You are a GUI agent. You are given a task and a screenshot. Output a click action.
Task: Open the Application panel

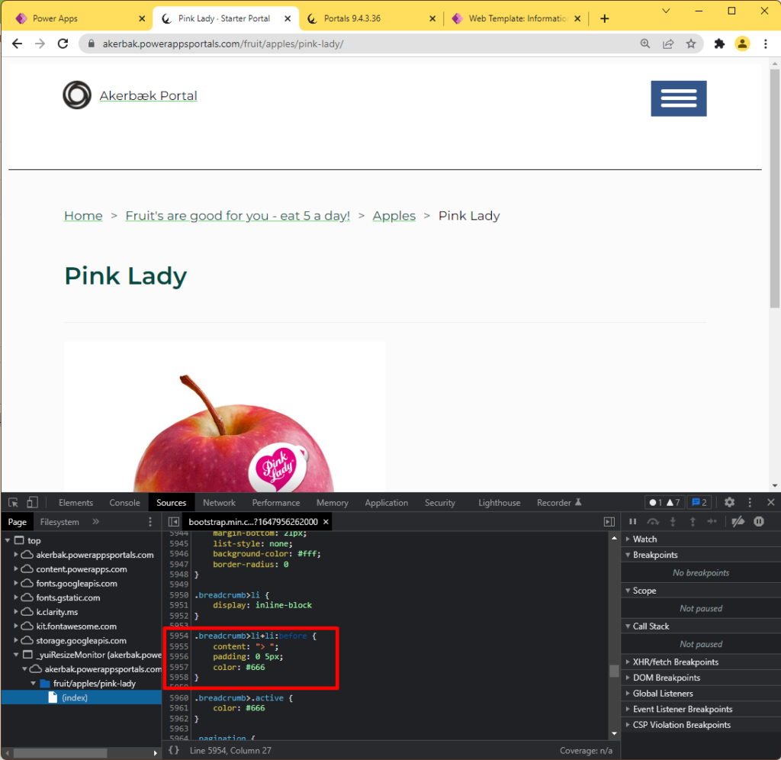387,502
